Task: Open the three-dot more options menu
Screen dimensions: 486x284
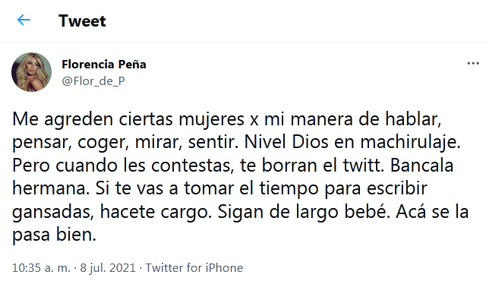Action: [473, 64]
